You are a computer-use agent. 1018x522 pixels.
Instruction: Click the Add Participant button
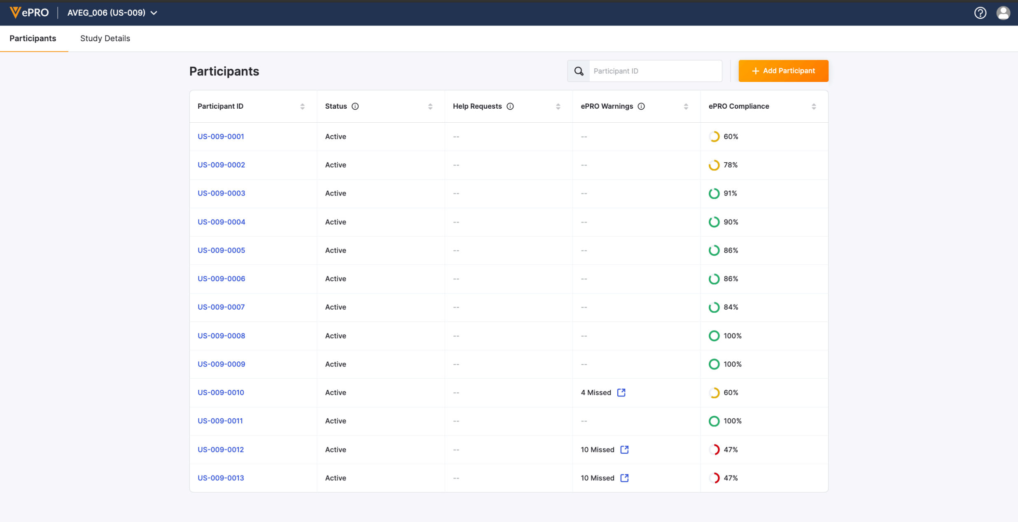(x=783, y=71)
